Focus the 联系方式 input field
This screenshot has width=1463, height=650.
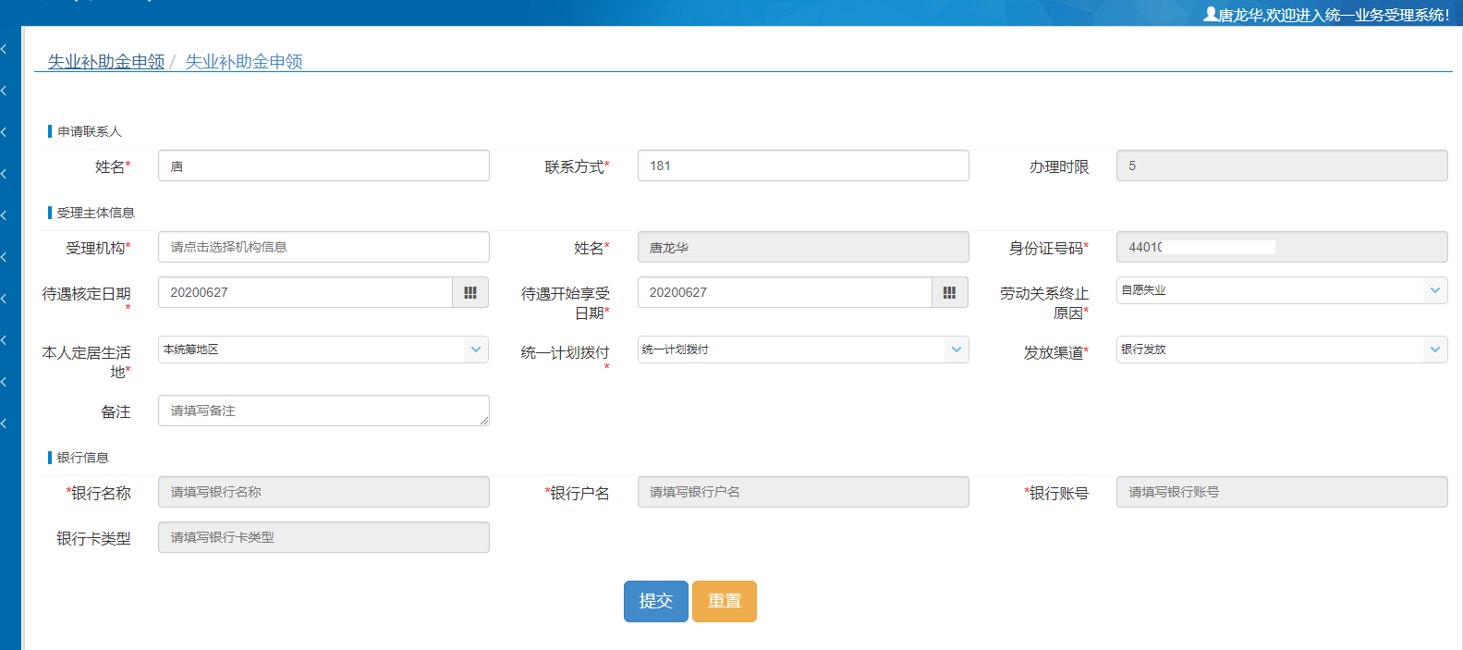(802, 166)
